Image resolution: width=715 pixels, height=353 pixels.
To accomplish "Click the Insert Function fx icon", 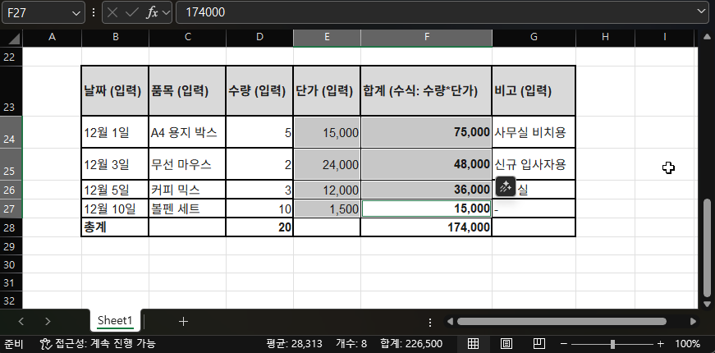I will click(152, 12).
